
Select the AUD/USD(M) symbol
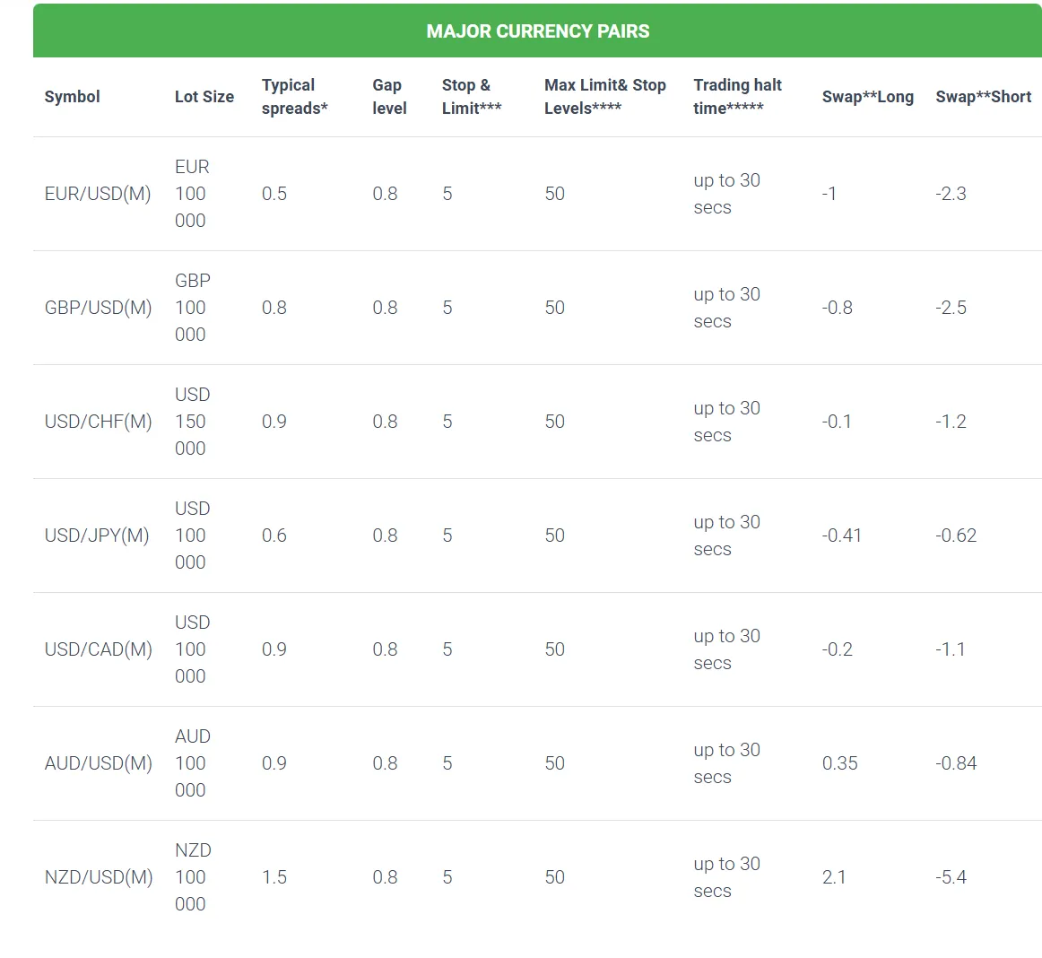[x=99, y=763]
